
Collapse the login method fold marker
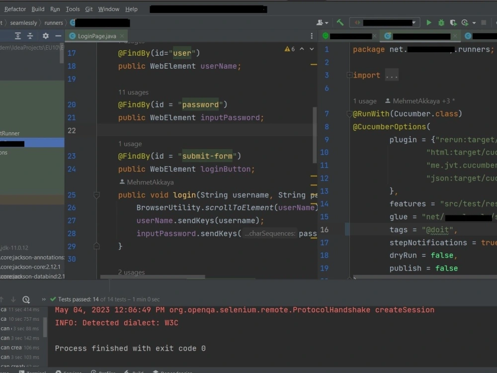[x=97, y=195]
